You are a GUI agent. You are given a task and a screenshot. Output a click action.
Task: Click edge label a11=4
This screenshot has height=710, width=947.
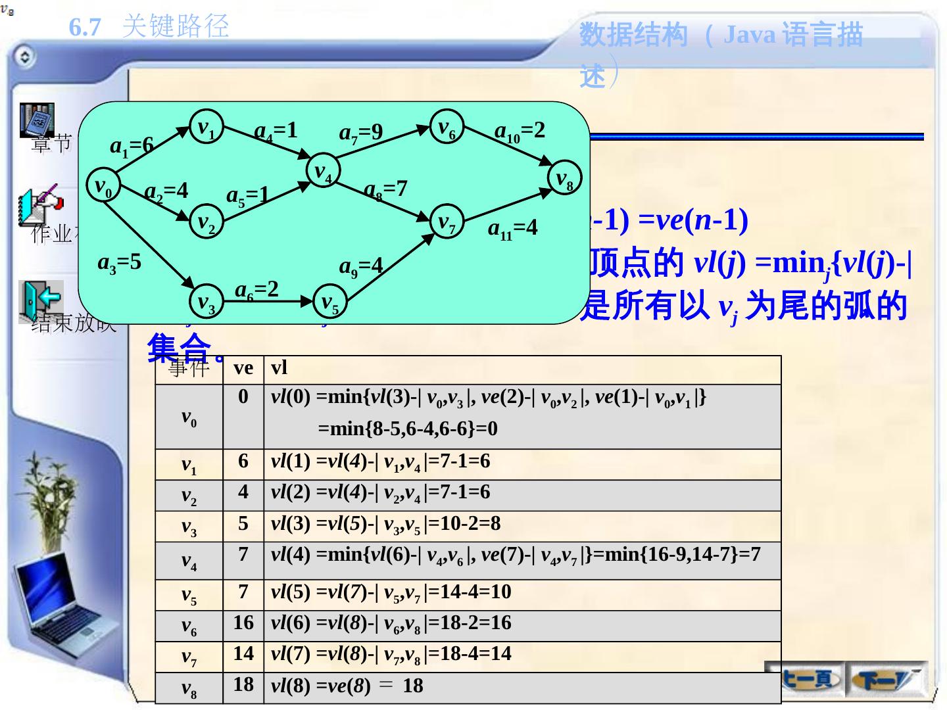513,229
